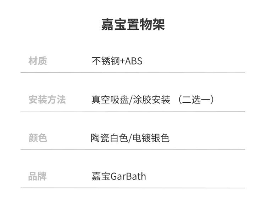The image size is (266, 204).
Task: Click the divider line below 品牌 row
Action: point(133,188)
